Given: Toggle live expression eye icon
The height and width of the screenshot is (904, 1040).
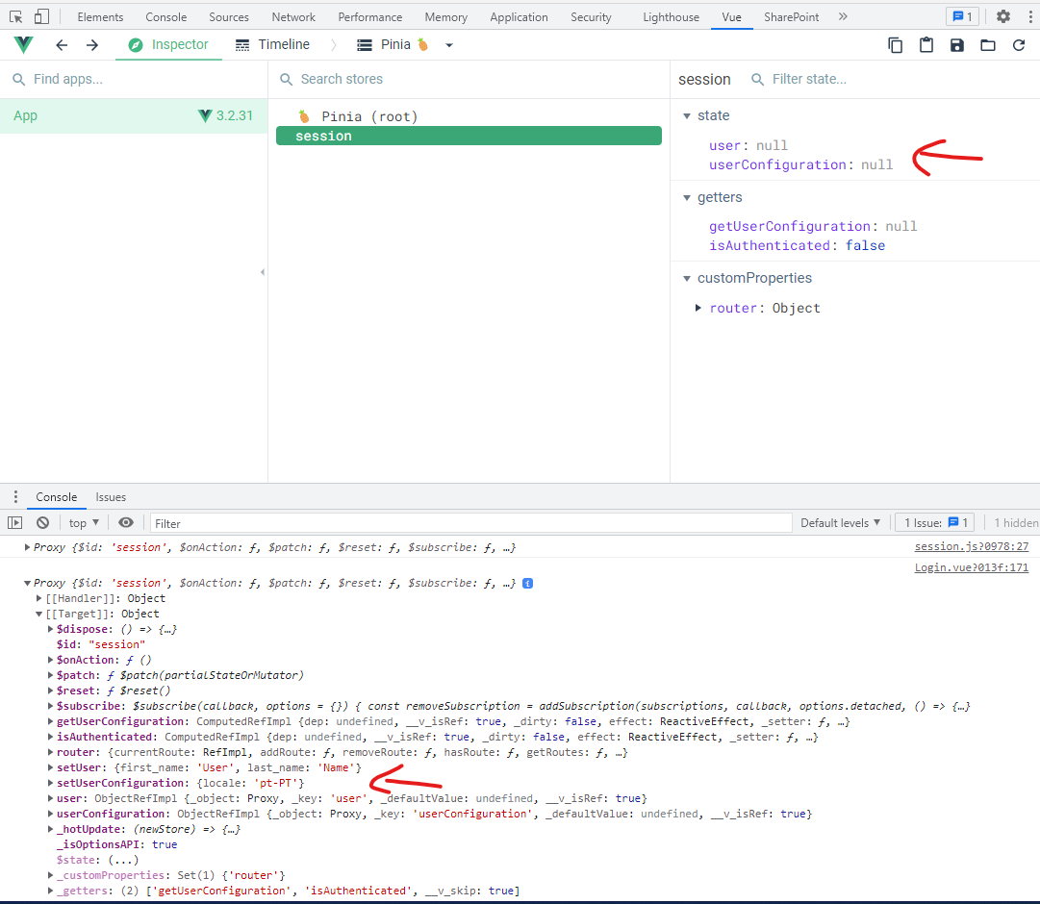Looking at the screenshot, I should pos(126,522).
